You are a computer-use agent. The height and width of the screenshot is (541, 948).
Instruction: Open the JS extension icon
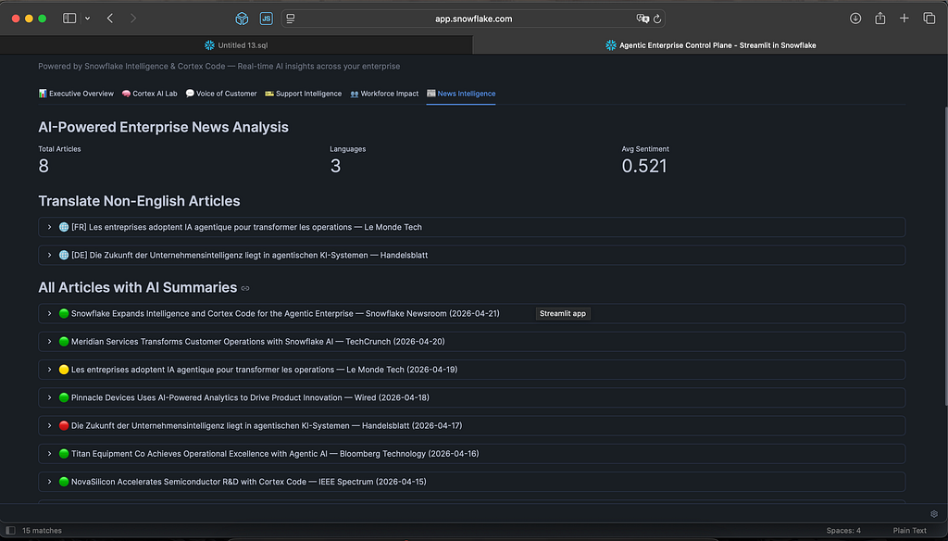coord(266,19)
